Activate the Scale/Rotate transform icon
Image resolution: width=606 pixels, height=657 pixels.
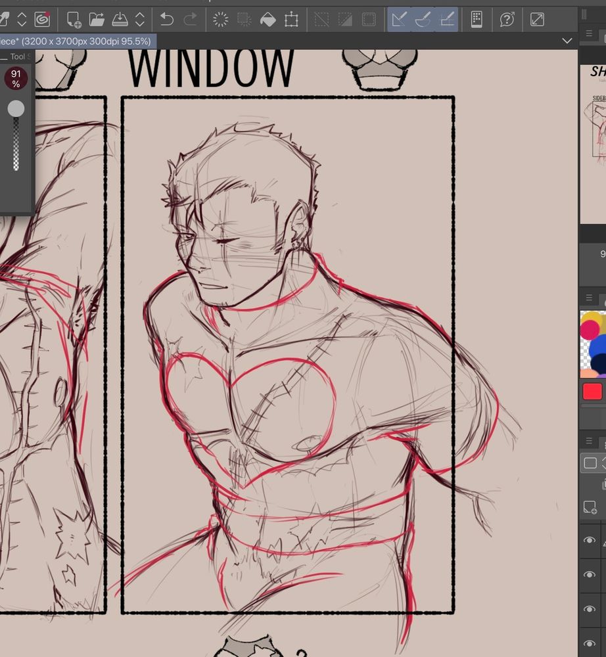pos(291,19)
